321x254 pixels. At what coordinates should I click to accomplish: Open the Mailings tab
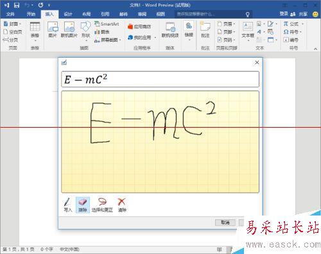pyautogui.click(x=123, y=14)
